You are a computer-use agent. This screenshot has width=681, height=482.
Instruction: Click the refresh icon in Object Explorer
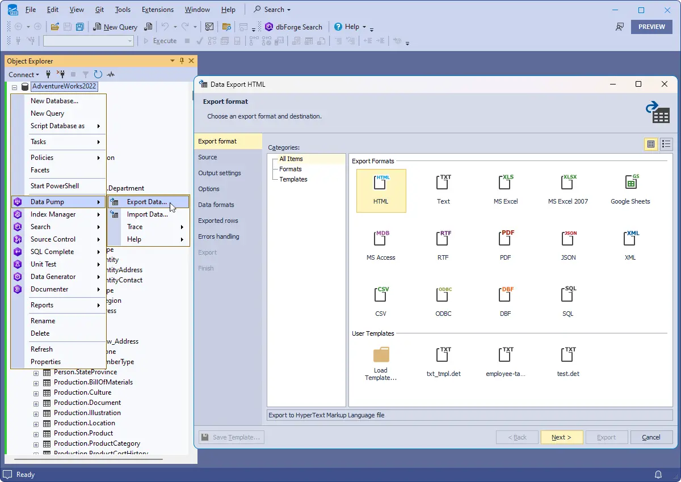98,74
